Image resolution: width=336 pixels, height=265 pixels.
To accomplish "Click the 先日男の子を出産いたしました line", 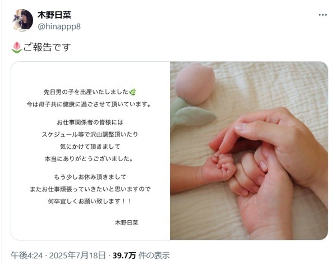I will [x=86, y=92].
